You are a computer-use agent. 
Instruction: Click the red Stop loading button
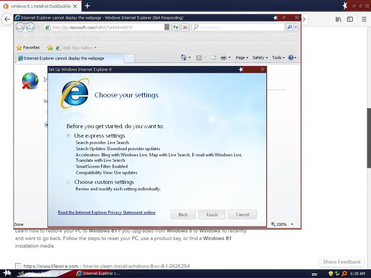click(185, 27)
